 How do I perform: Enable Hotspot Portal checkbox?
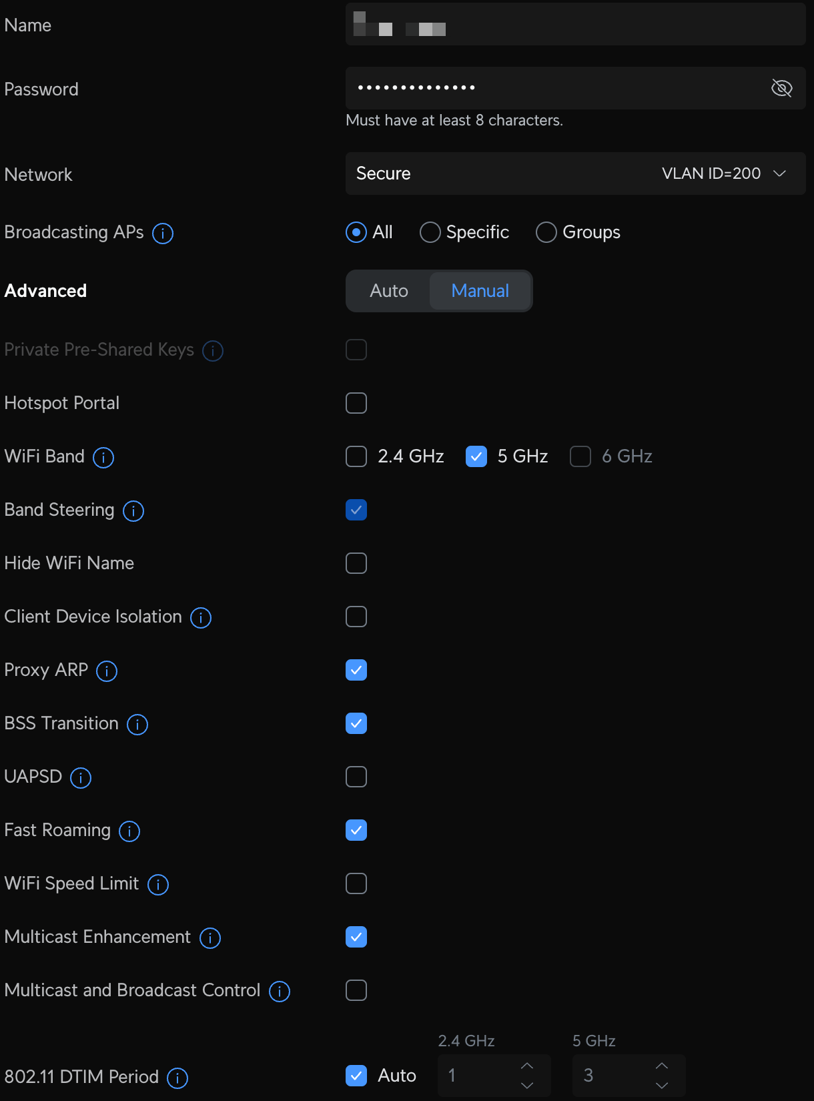pos(356,403)
